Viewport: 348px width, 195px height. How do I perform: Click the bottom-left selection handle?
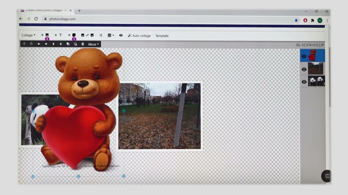[x=33, y=177]
